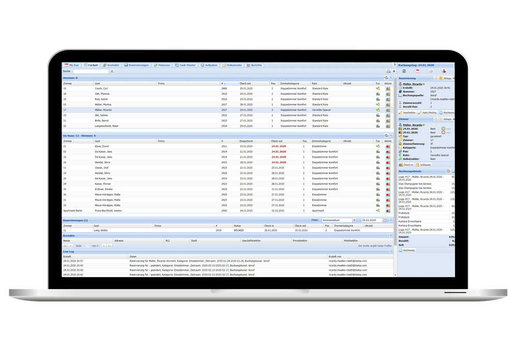Check in Zeh, Thomas via action icon
517x350 pixels.
click(x=388, y=94)
